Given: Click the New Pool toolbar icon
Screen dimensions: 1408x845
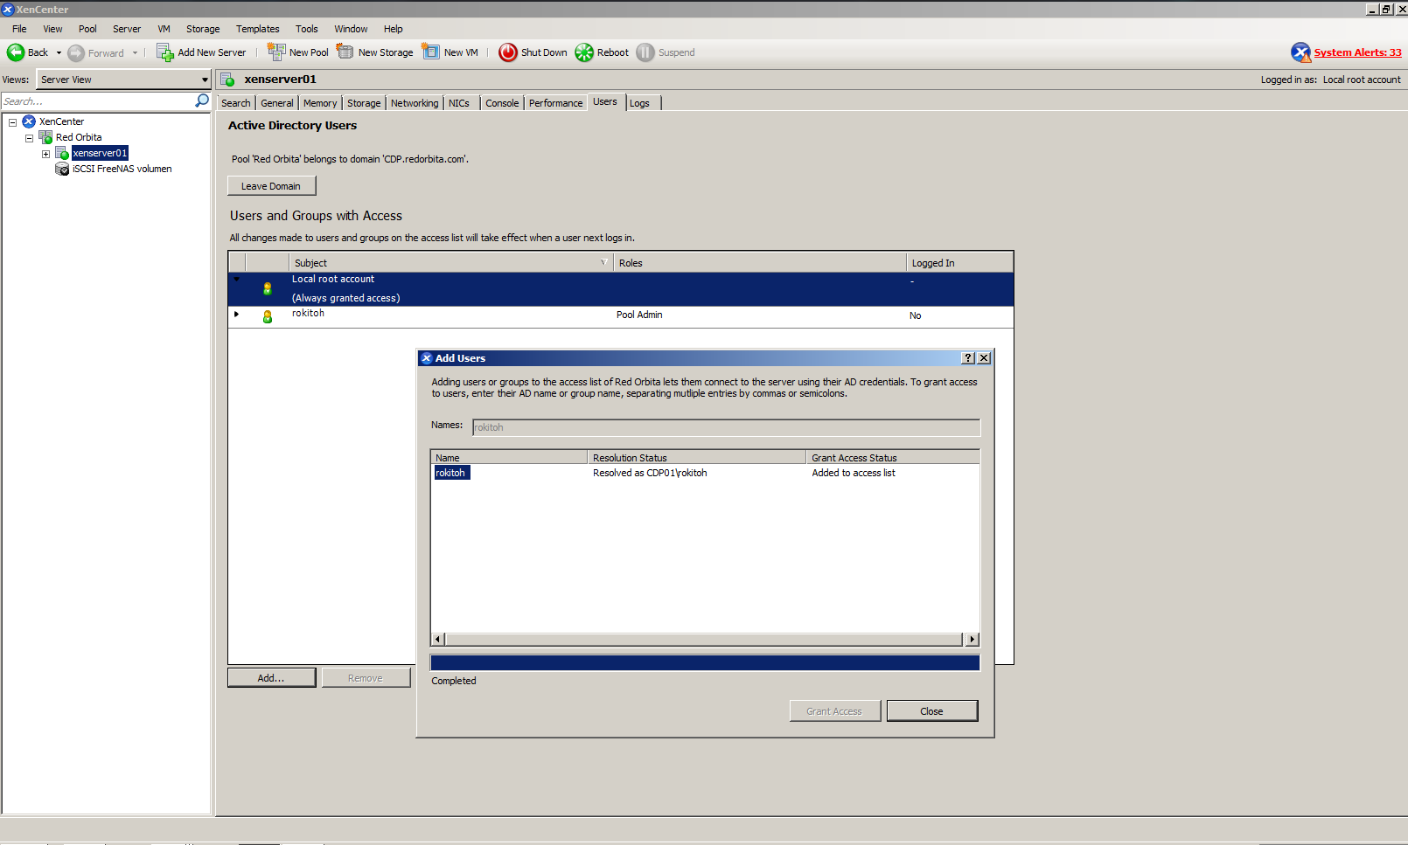Looking at the screenshot, I should point(276,52).
